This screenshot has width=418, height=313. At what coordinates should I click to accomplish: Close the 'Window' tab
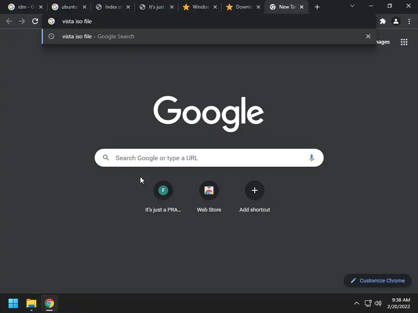pyautogui.click(x=215, y=7)
